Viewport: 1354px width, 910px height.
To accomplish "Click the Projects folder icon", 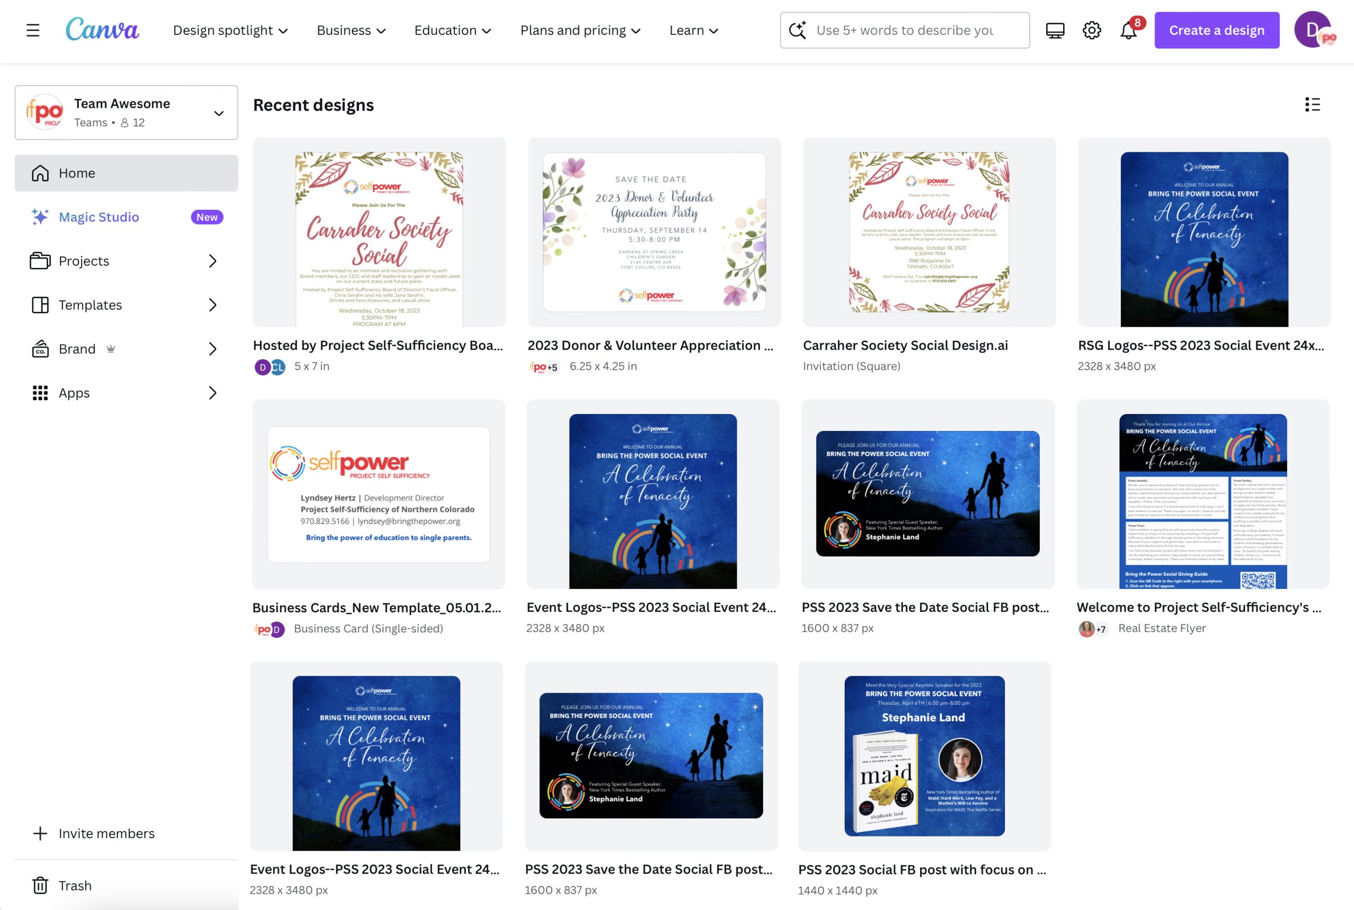I will [x=40, y=261].
